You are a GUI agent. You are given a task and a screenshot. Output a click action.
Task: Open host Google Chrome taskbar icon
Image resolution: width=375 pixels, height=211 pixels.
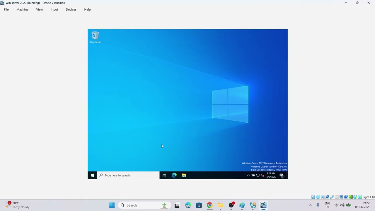pos(209,205)
